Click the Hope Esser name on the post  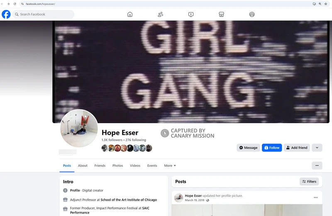(193, 196)
